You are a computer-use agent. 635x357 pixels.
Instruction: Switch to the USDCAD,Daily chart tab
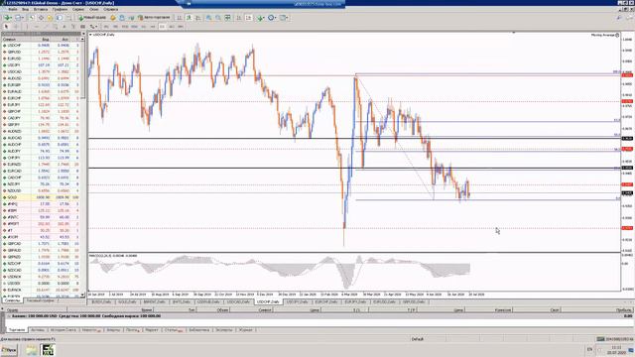pyautogui.click(x=238, y=301)
